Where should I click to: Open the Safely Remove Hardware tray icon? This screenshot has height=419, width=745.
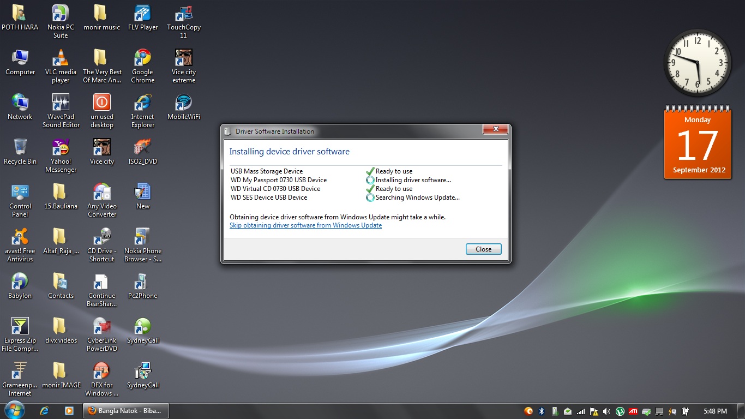(646, 411)
